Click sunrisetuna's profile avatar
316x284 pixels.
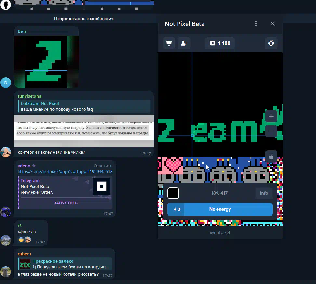6,152
